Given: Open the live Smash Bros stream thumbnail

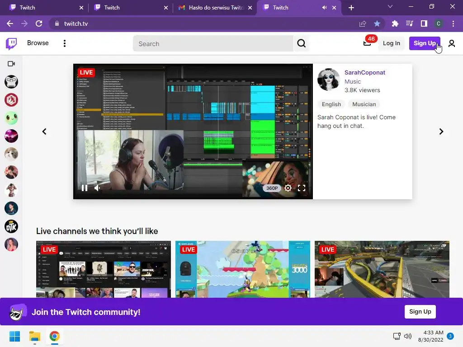Looking at the screenshot, I should coord(243,269).
